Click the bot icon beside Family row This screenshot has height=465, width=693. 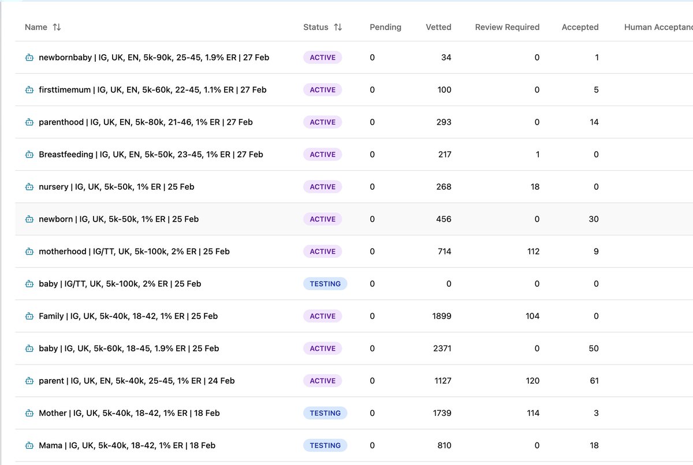29,316
